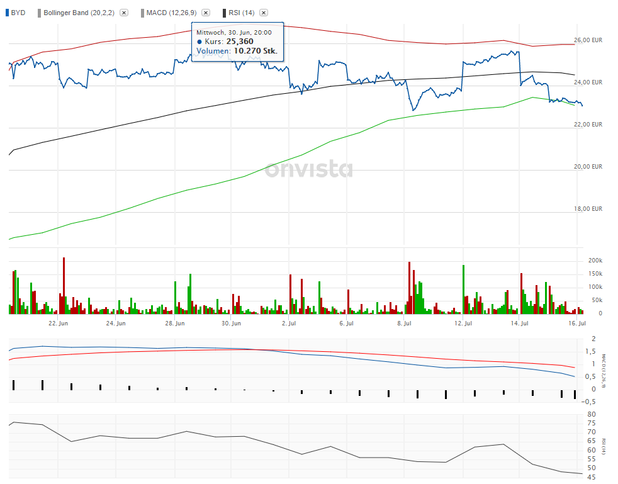
Task: Click the 16. Jul date label
Action: click(577, 324)
